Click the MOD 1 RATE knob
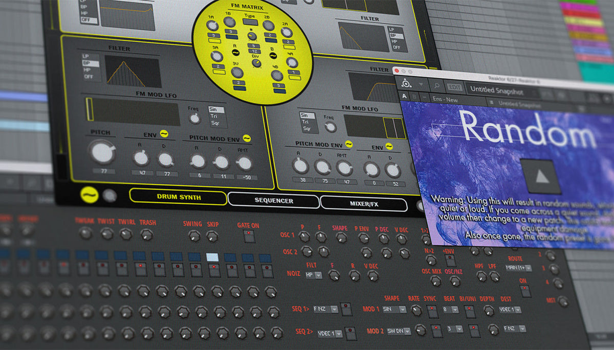 [416, 310]
